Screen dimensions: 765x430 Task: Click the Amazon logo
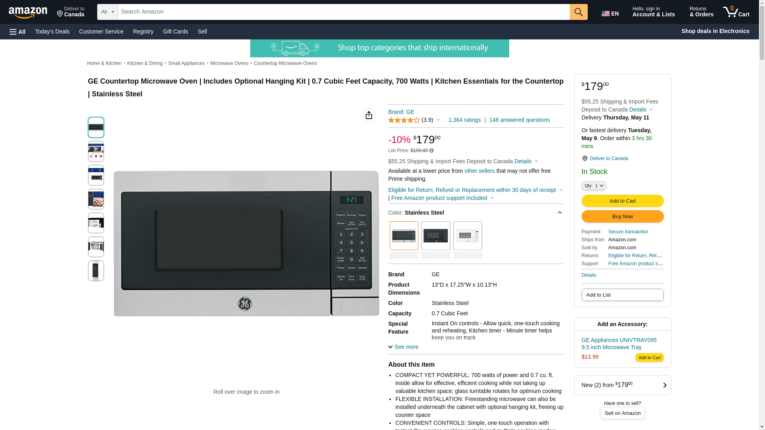pyautogui.click(x=28, y=13)
